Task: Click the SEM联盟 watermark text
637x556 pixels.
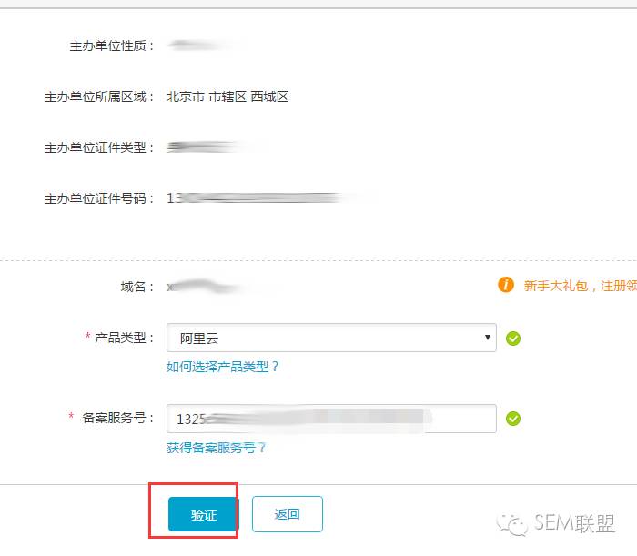Action: [x=574, y=522]
